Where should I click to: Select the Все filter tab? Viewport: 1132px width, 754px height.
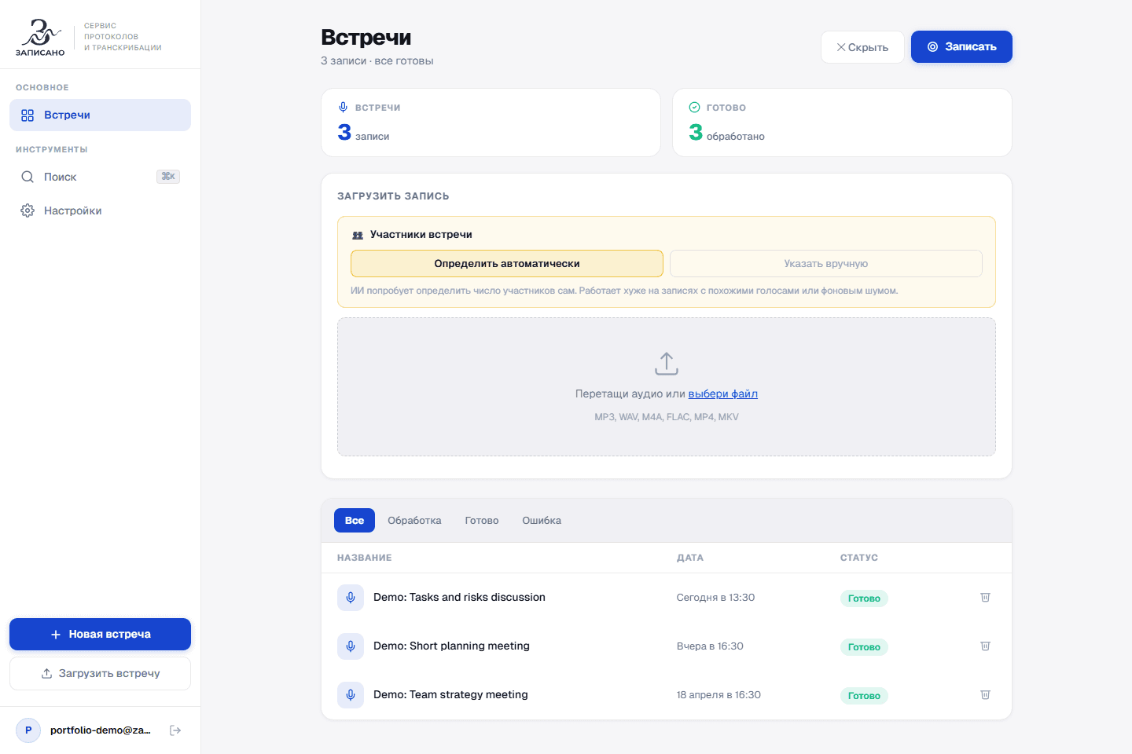coord(355,521)
